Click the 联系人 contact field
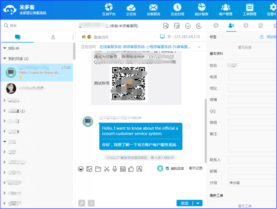 [252, 160]
